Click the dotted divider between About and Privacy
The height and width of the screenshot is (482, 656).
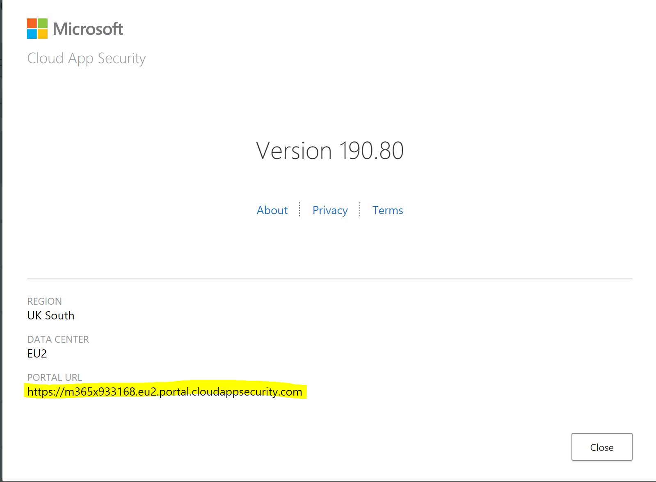[300, 209]
